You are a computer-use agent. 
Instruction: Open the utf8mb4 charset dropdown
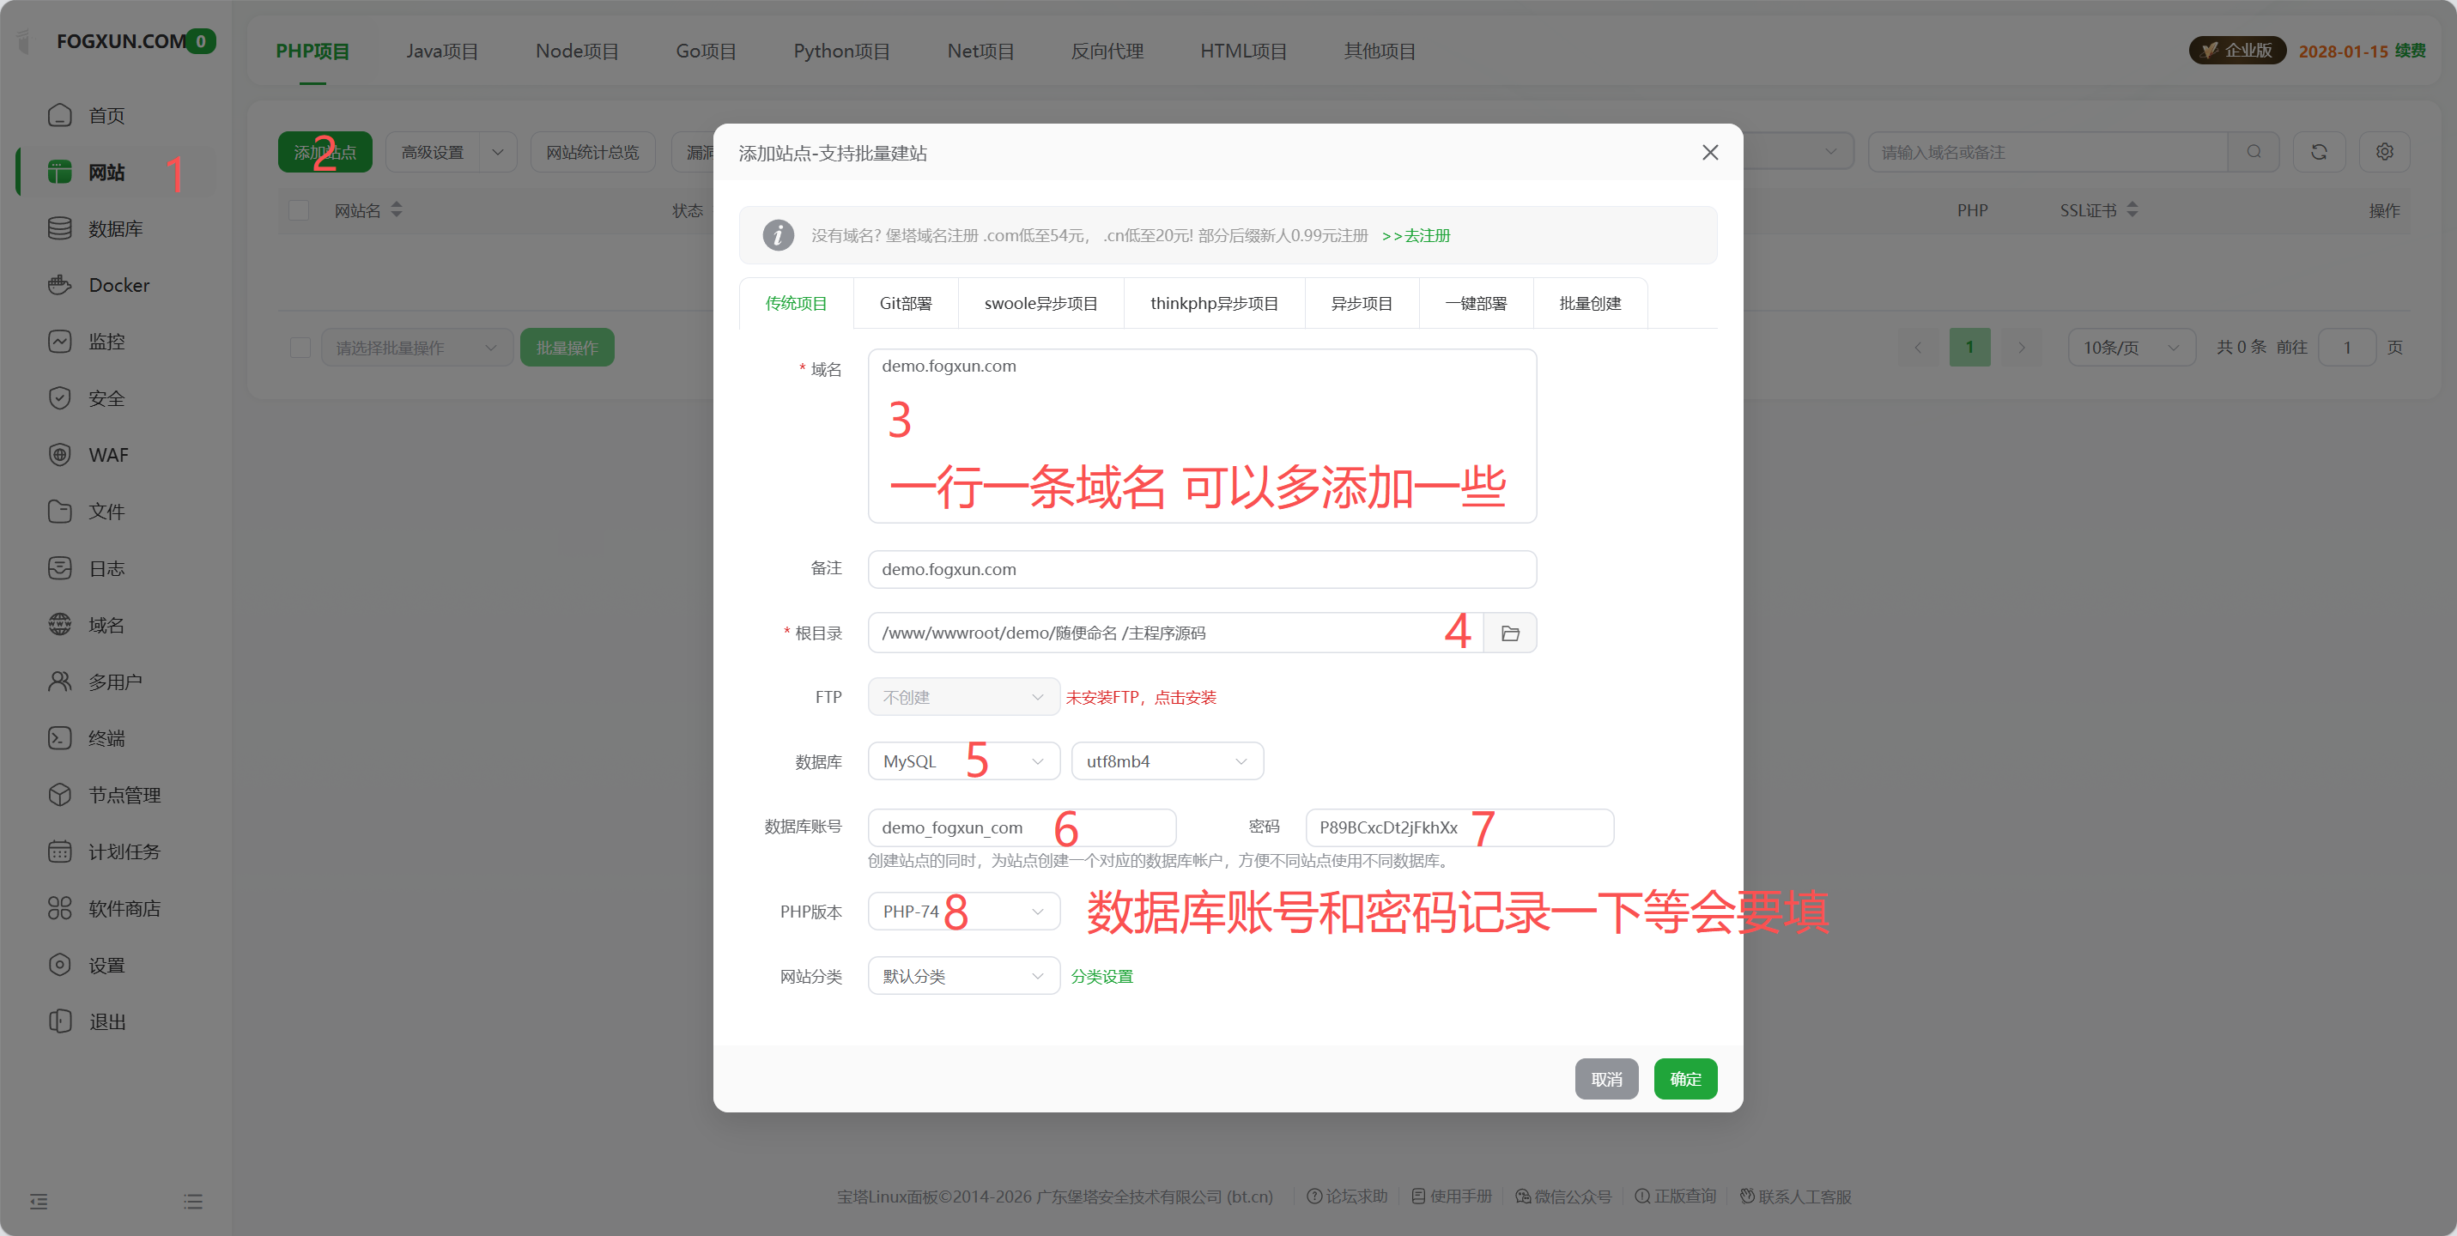(x=1167, y=760)
